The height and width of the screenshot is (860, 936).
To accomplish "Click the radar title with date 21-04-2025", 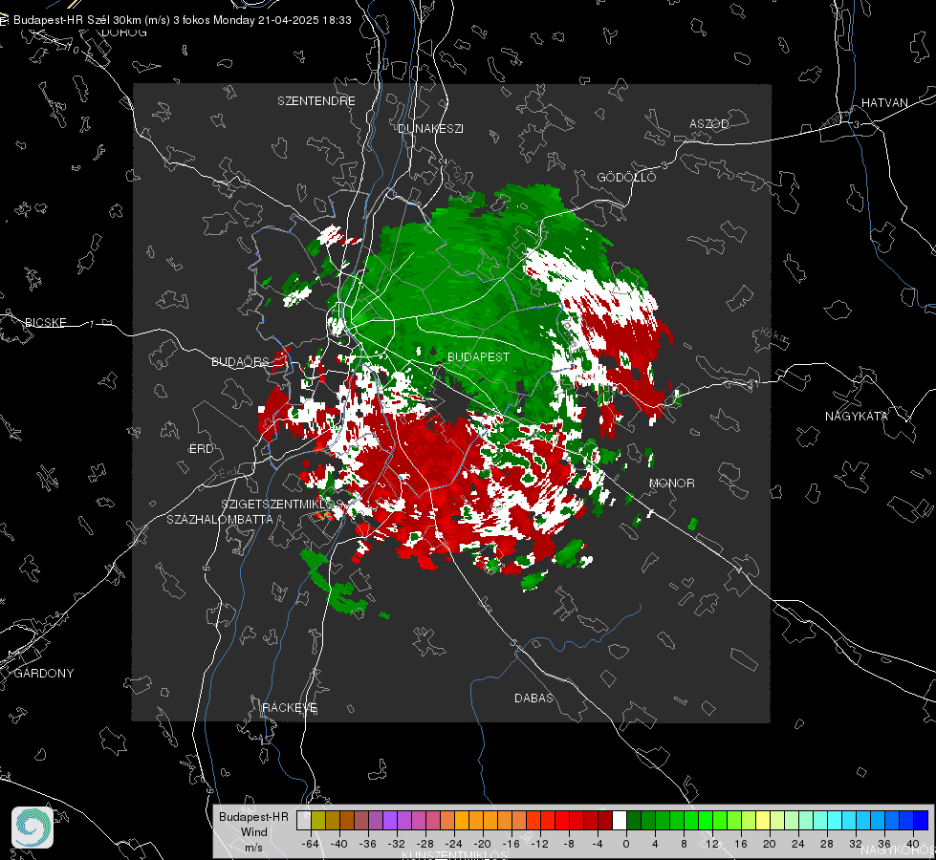I will [x=182, y=20].
